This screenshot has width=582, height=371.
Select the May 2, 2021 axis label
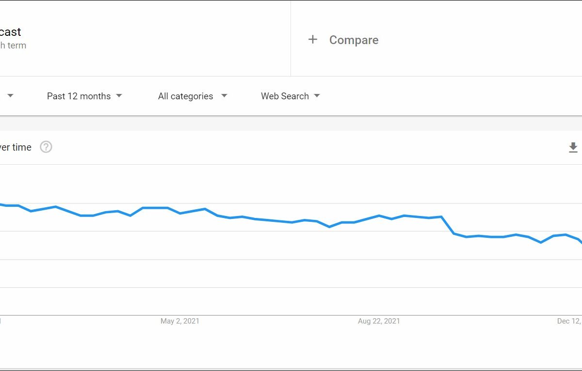coord(180,321)
